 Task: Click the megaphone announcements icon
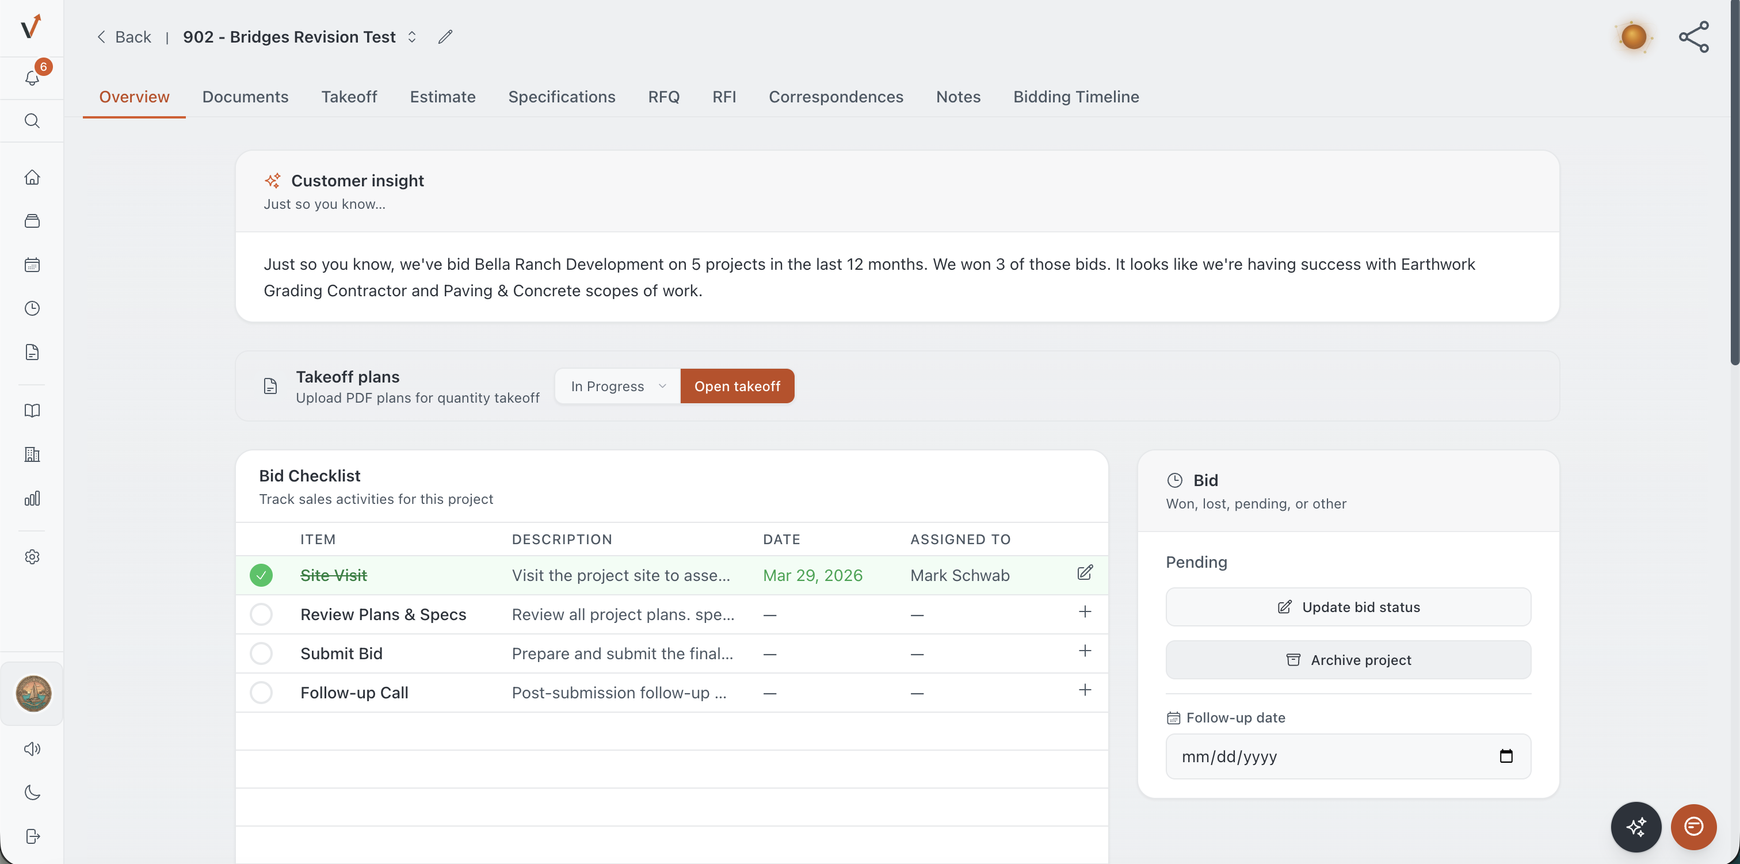32,748
